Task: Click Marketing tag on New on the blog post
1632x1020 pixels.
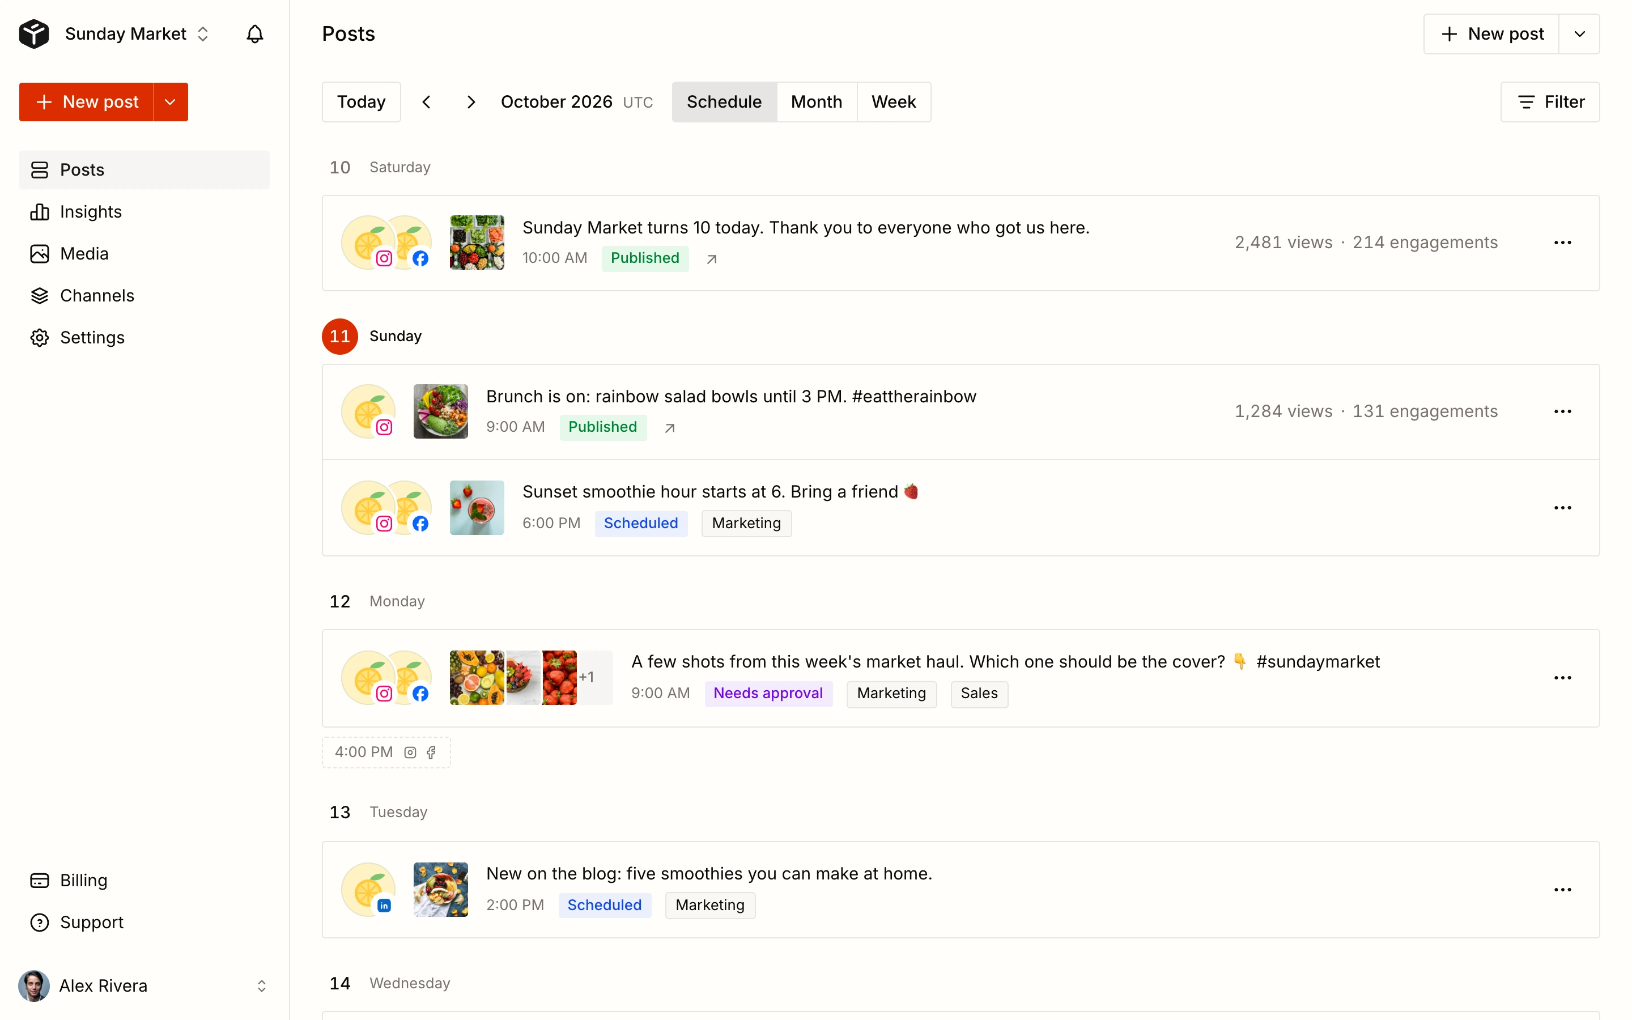Action: coord(710,906)
